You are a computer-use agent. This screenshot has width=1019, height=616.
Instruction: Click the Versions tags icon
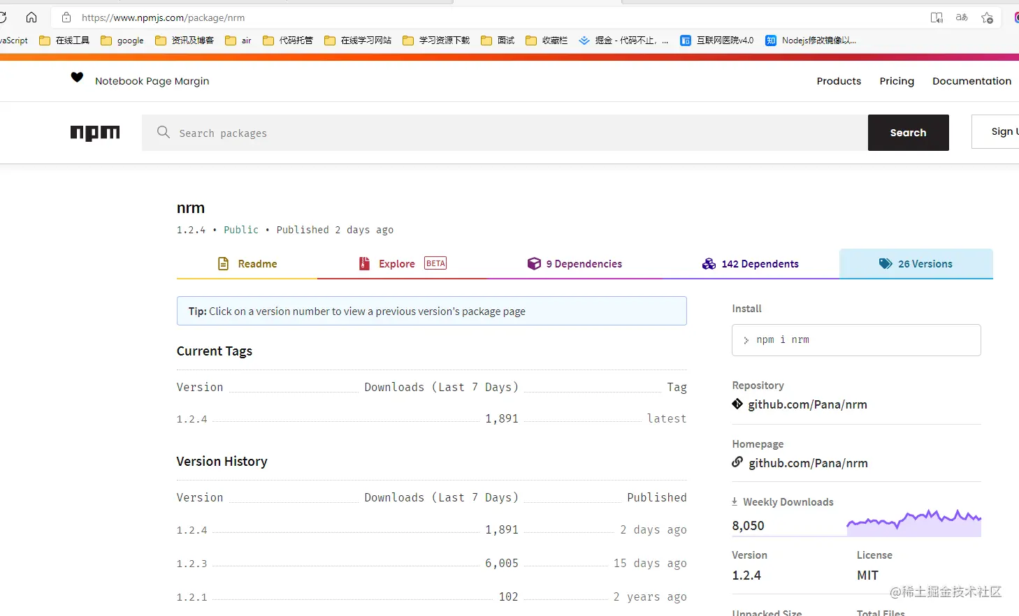click(x=886, y=263)
